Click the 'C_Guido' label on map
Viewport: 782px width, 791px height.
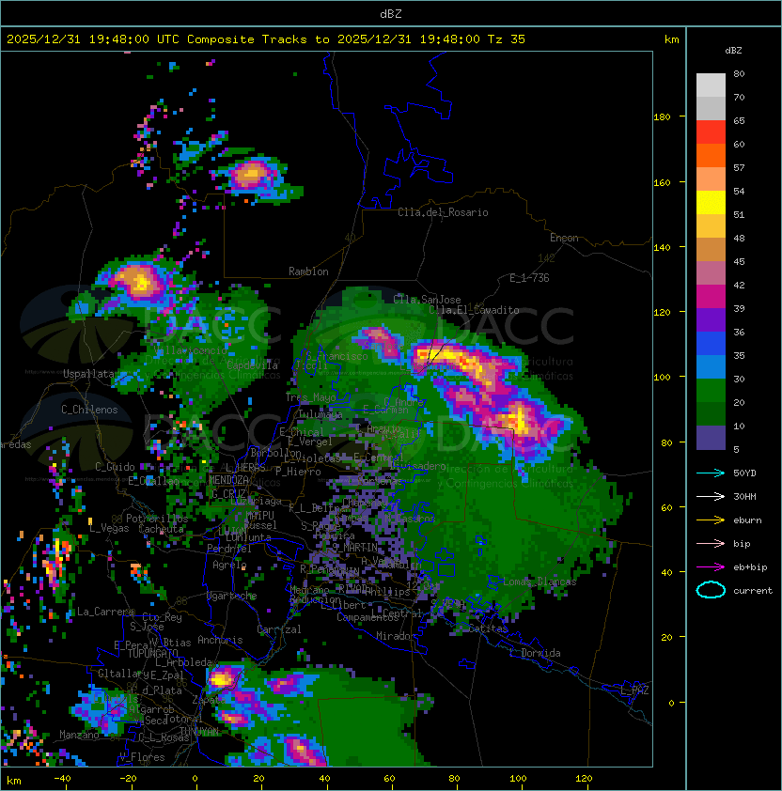click(x=115, y=467)
